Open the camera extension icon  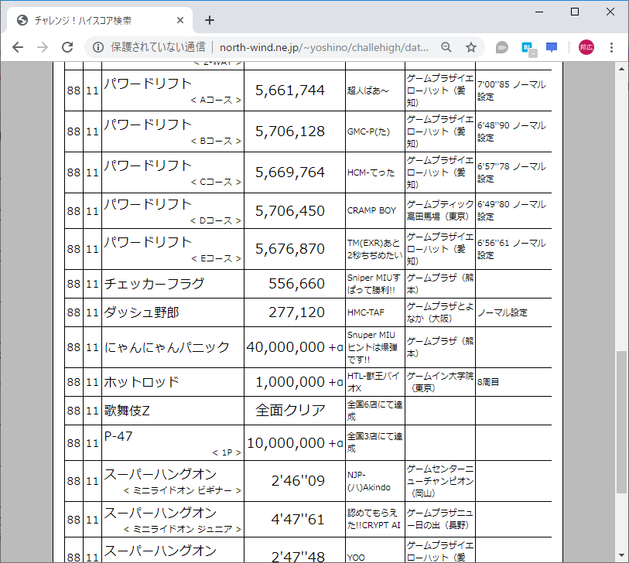(501, 47)
